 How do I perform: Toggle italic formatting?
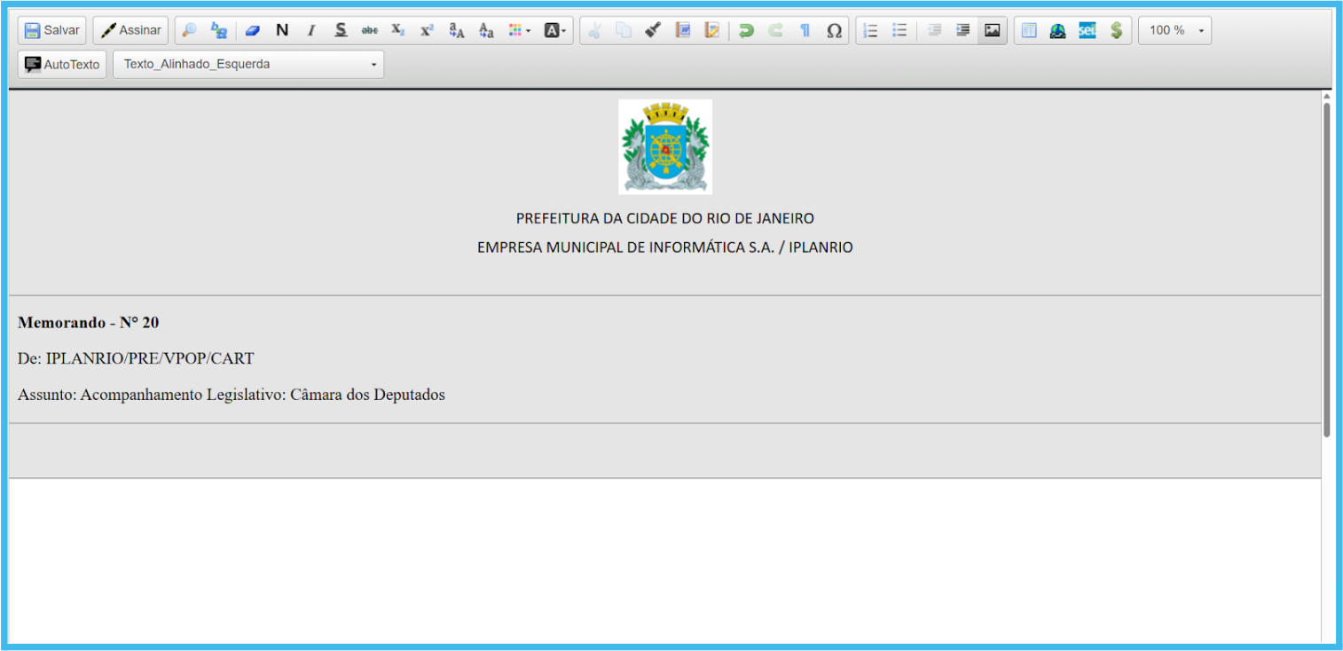pos(310,30)
